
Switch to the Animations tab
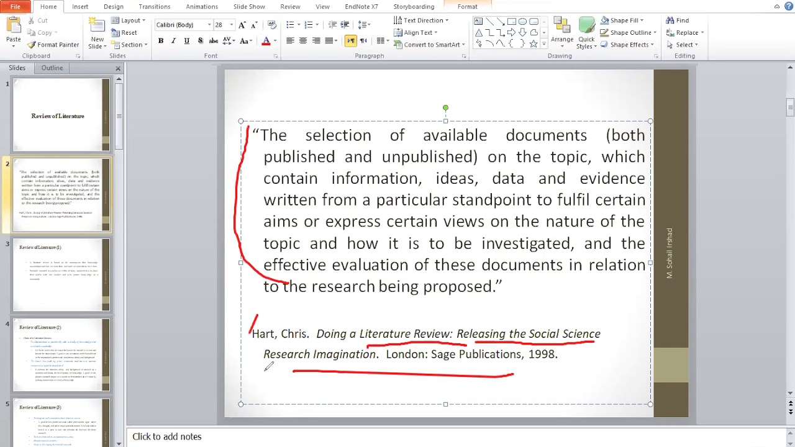[x=202, y=7]
